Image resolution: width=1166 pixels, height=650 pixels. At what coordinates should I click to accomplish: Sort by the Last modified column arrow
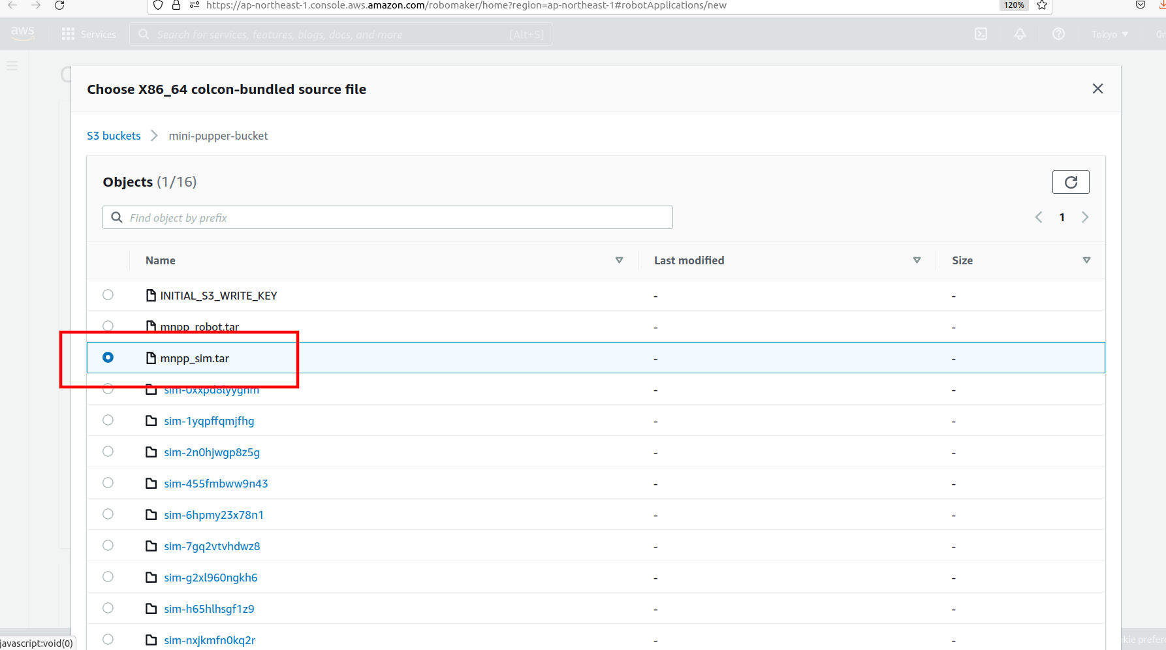tap(917, 260)
